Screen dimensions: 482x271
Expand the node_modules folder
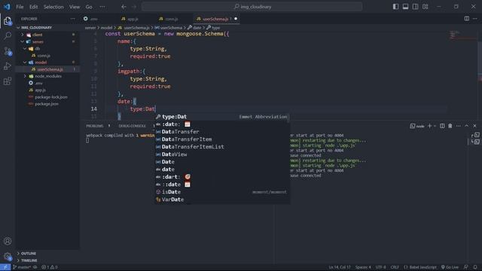47,76
